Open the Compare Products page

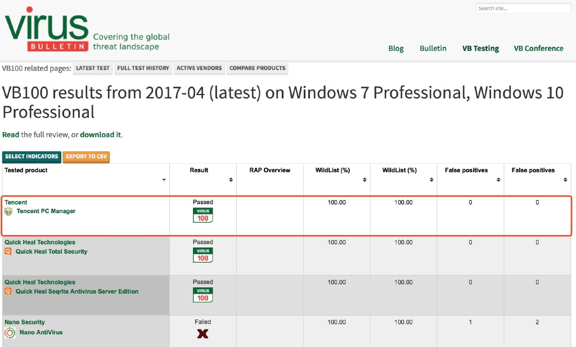tap(257, 68)
